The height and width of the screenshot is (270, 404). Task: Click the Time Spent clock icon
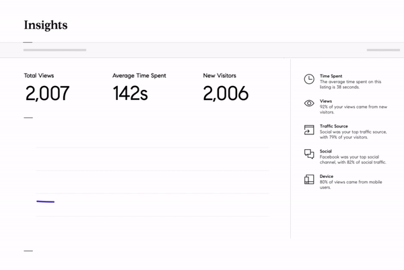pyautogui.click(x=309, y=79)
